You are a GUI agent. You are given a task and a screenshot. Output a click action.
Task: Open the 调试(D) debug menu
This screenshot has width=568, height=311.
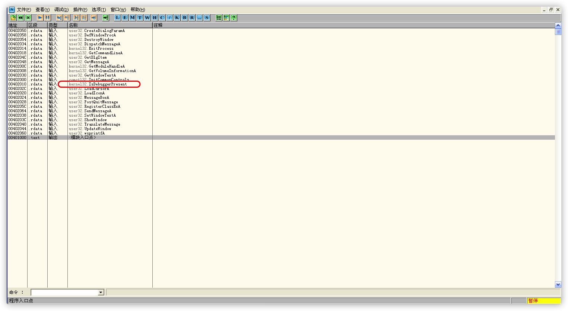pyautogui.click(x=61, y=10)
